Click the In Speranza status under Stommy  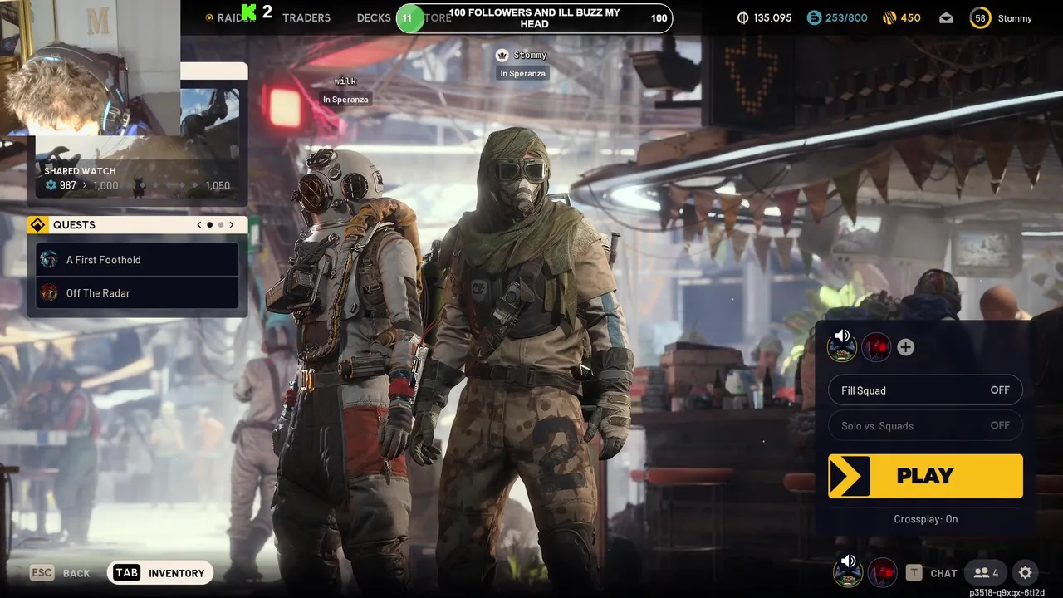point(522,73)
